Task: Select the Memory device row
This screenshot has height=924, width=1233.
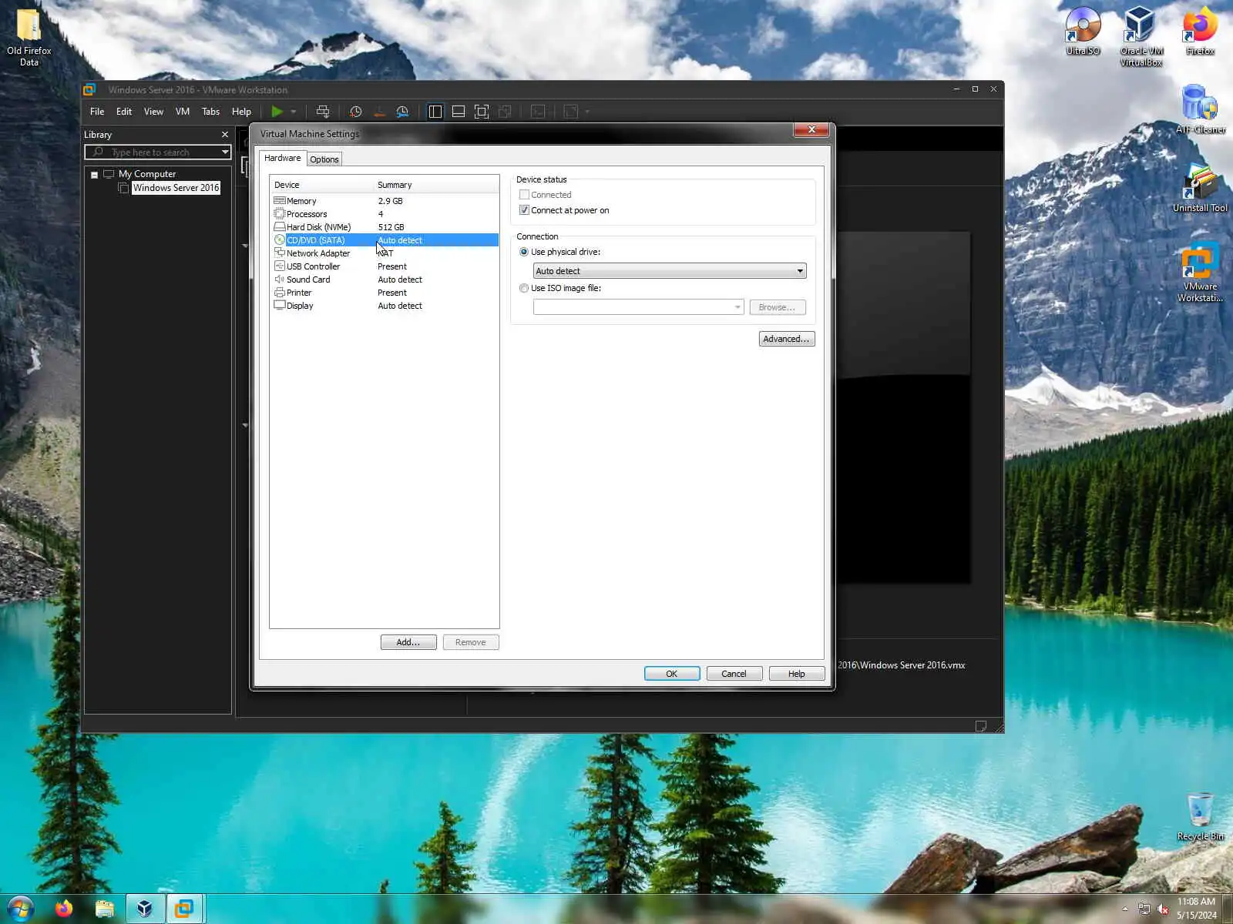Action: (384, 201)
